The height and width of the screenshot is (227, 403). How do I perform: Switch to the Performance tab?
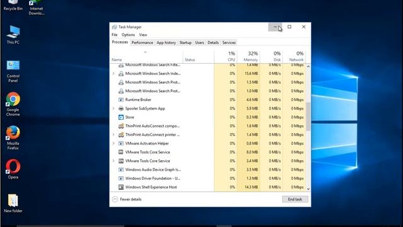[142, 43]
